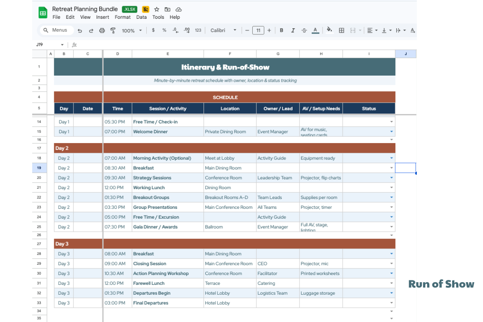Viewport: 483px width, 322px height.
Task: Open the Text color swatch
Action: [x=315, y=30]
